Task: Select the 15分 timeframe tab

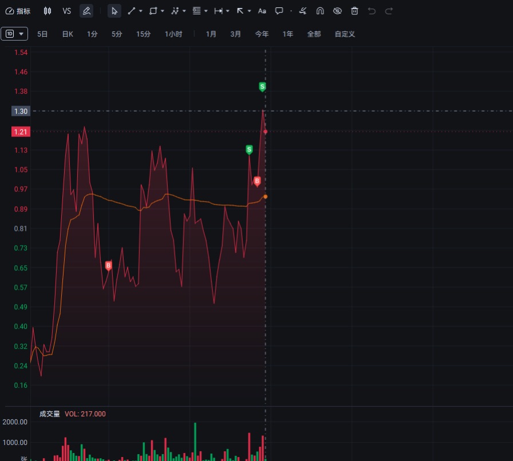Action: pyautogui.click(x=143, y=34)
